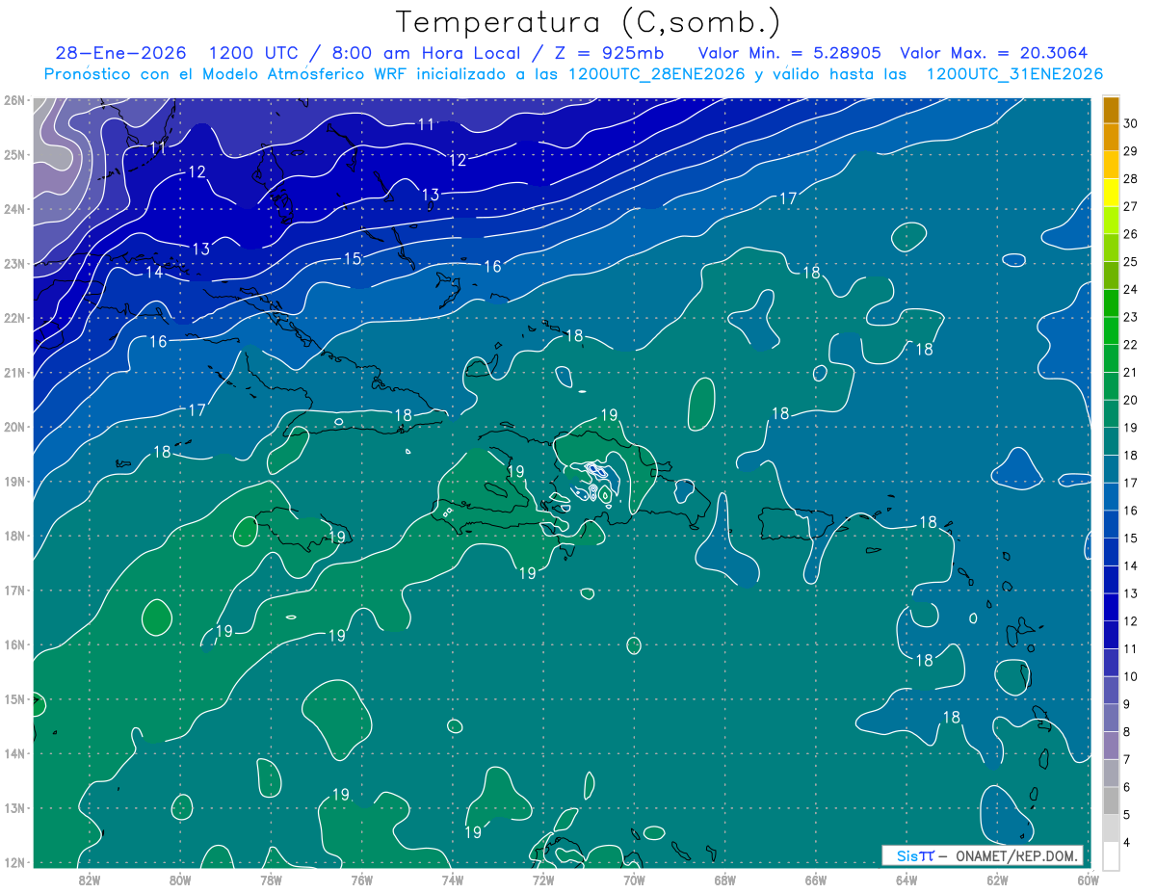This screenshot has height=893, width=1156.
Task: Pick the lime swatch between 26 and 27
Action: click(1111, 220)
